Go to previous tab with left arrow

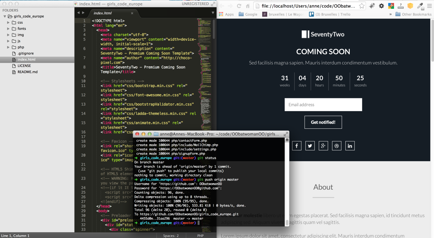[78, 13]
